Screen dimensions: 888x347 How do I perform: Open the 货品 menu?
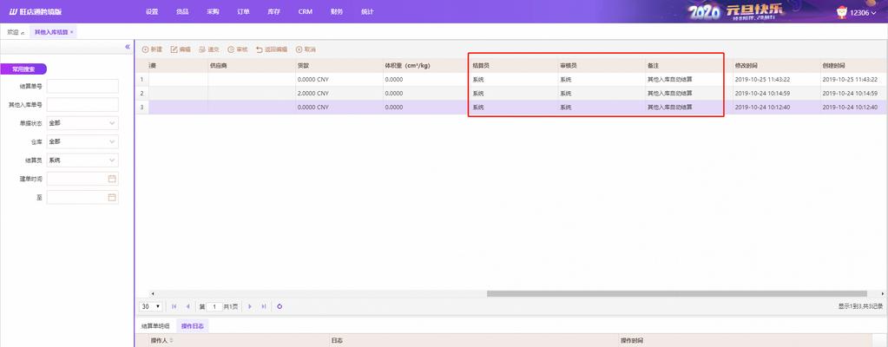pyautogui.click(x=182, y=12)
